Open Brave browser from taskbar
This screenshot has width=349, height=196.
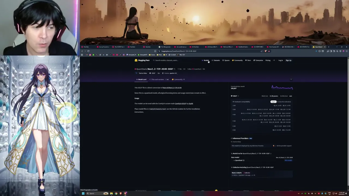point(121,194)
